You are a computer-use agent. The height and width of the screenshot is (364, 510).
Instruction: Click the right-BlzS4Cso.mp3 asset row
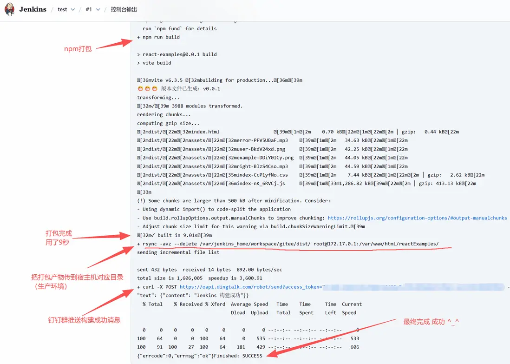click(x=272, y=166)
